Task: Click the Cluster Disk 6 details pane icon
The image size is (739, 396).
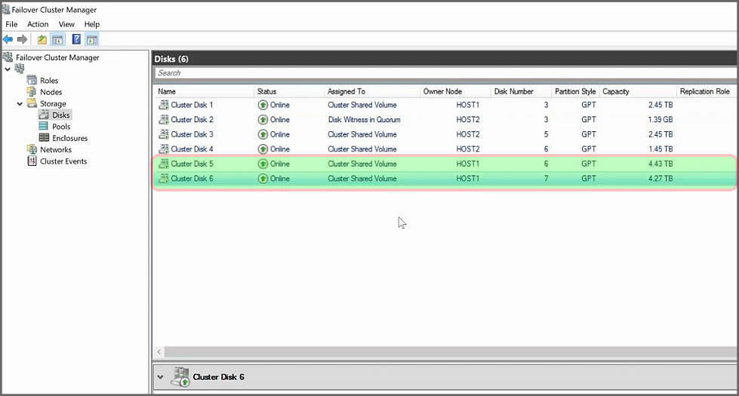Action: coord(180,377)
